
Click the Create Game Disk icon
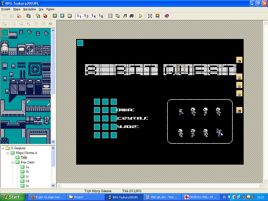point(38,16)
